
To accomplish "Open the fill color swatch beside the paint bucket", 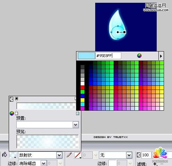I will point(13,155).
